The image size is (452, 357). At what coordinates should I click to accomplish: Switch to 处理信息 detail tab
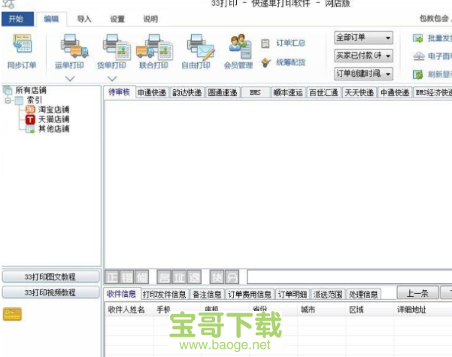[363, 295]
